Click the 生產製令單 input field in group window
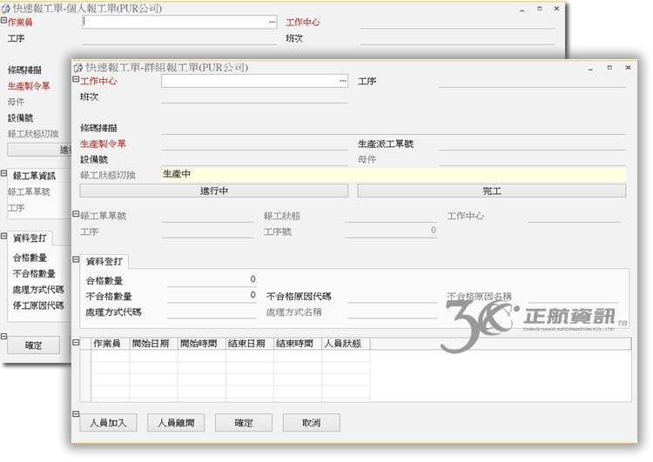Screen dimensions: 653x462 pyautogui.click(x=254, y=144)
